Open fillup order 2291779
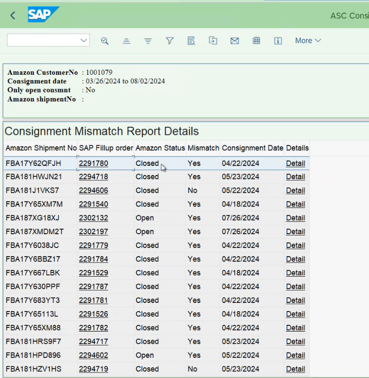The width and height of the screenshot is (369, 378). tap(93, 246)
